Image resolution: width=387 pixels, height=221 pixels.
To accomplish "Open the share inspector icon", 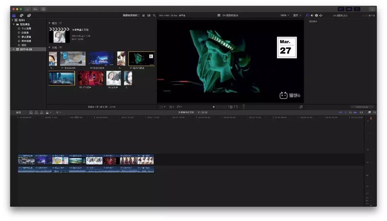I will (321, 15).
